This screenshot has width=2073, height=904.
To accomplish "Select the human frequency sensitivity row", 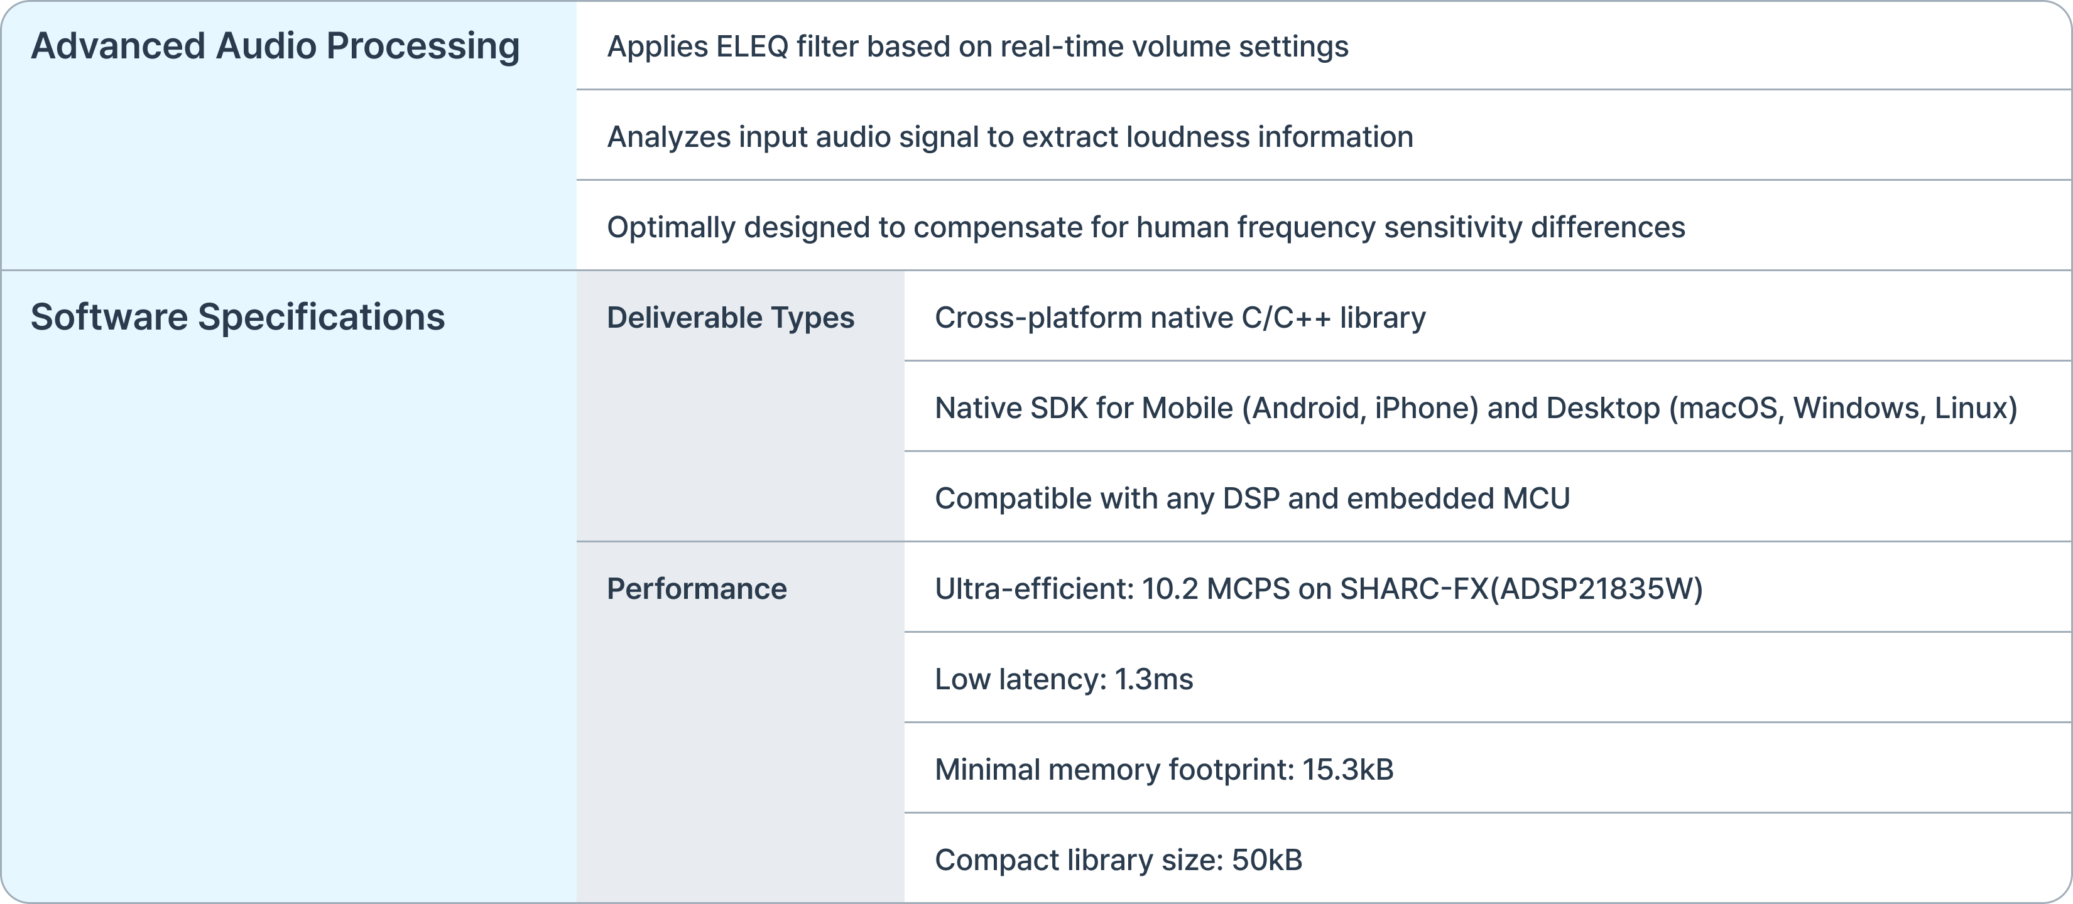I will 1145,228.
